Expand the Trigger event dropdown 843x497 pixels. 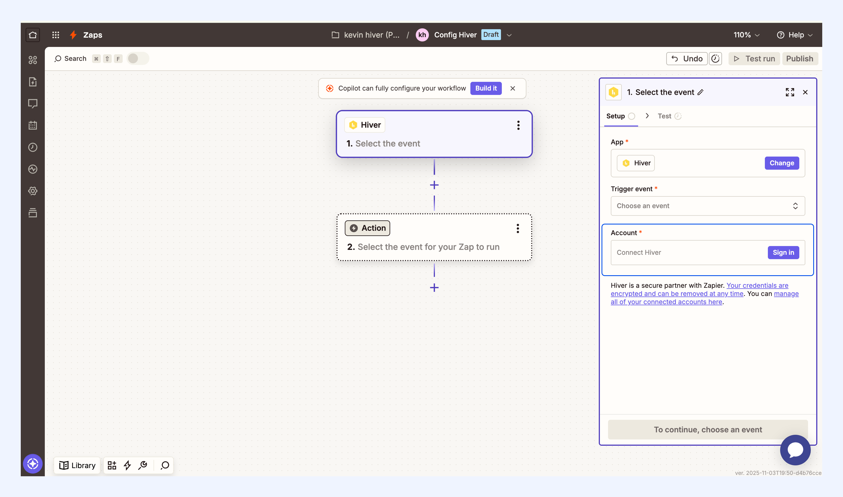708,206
